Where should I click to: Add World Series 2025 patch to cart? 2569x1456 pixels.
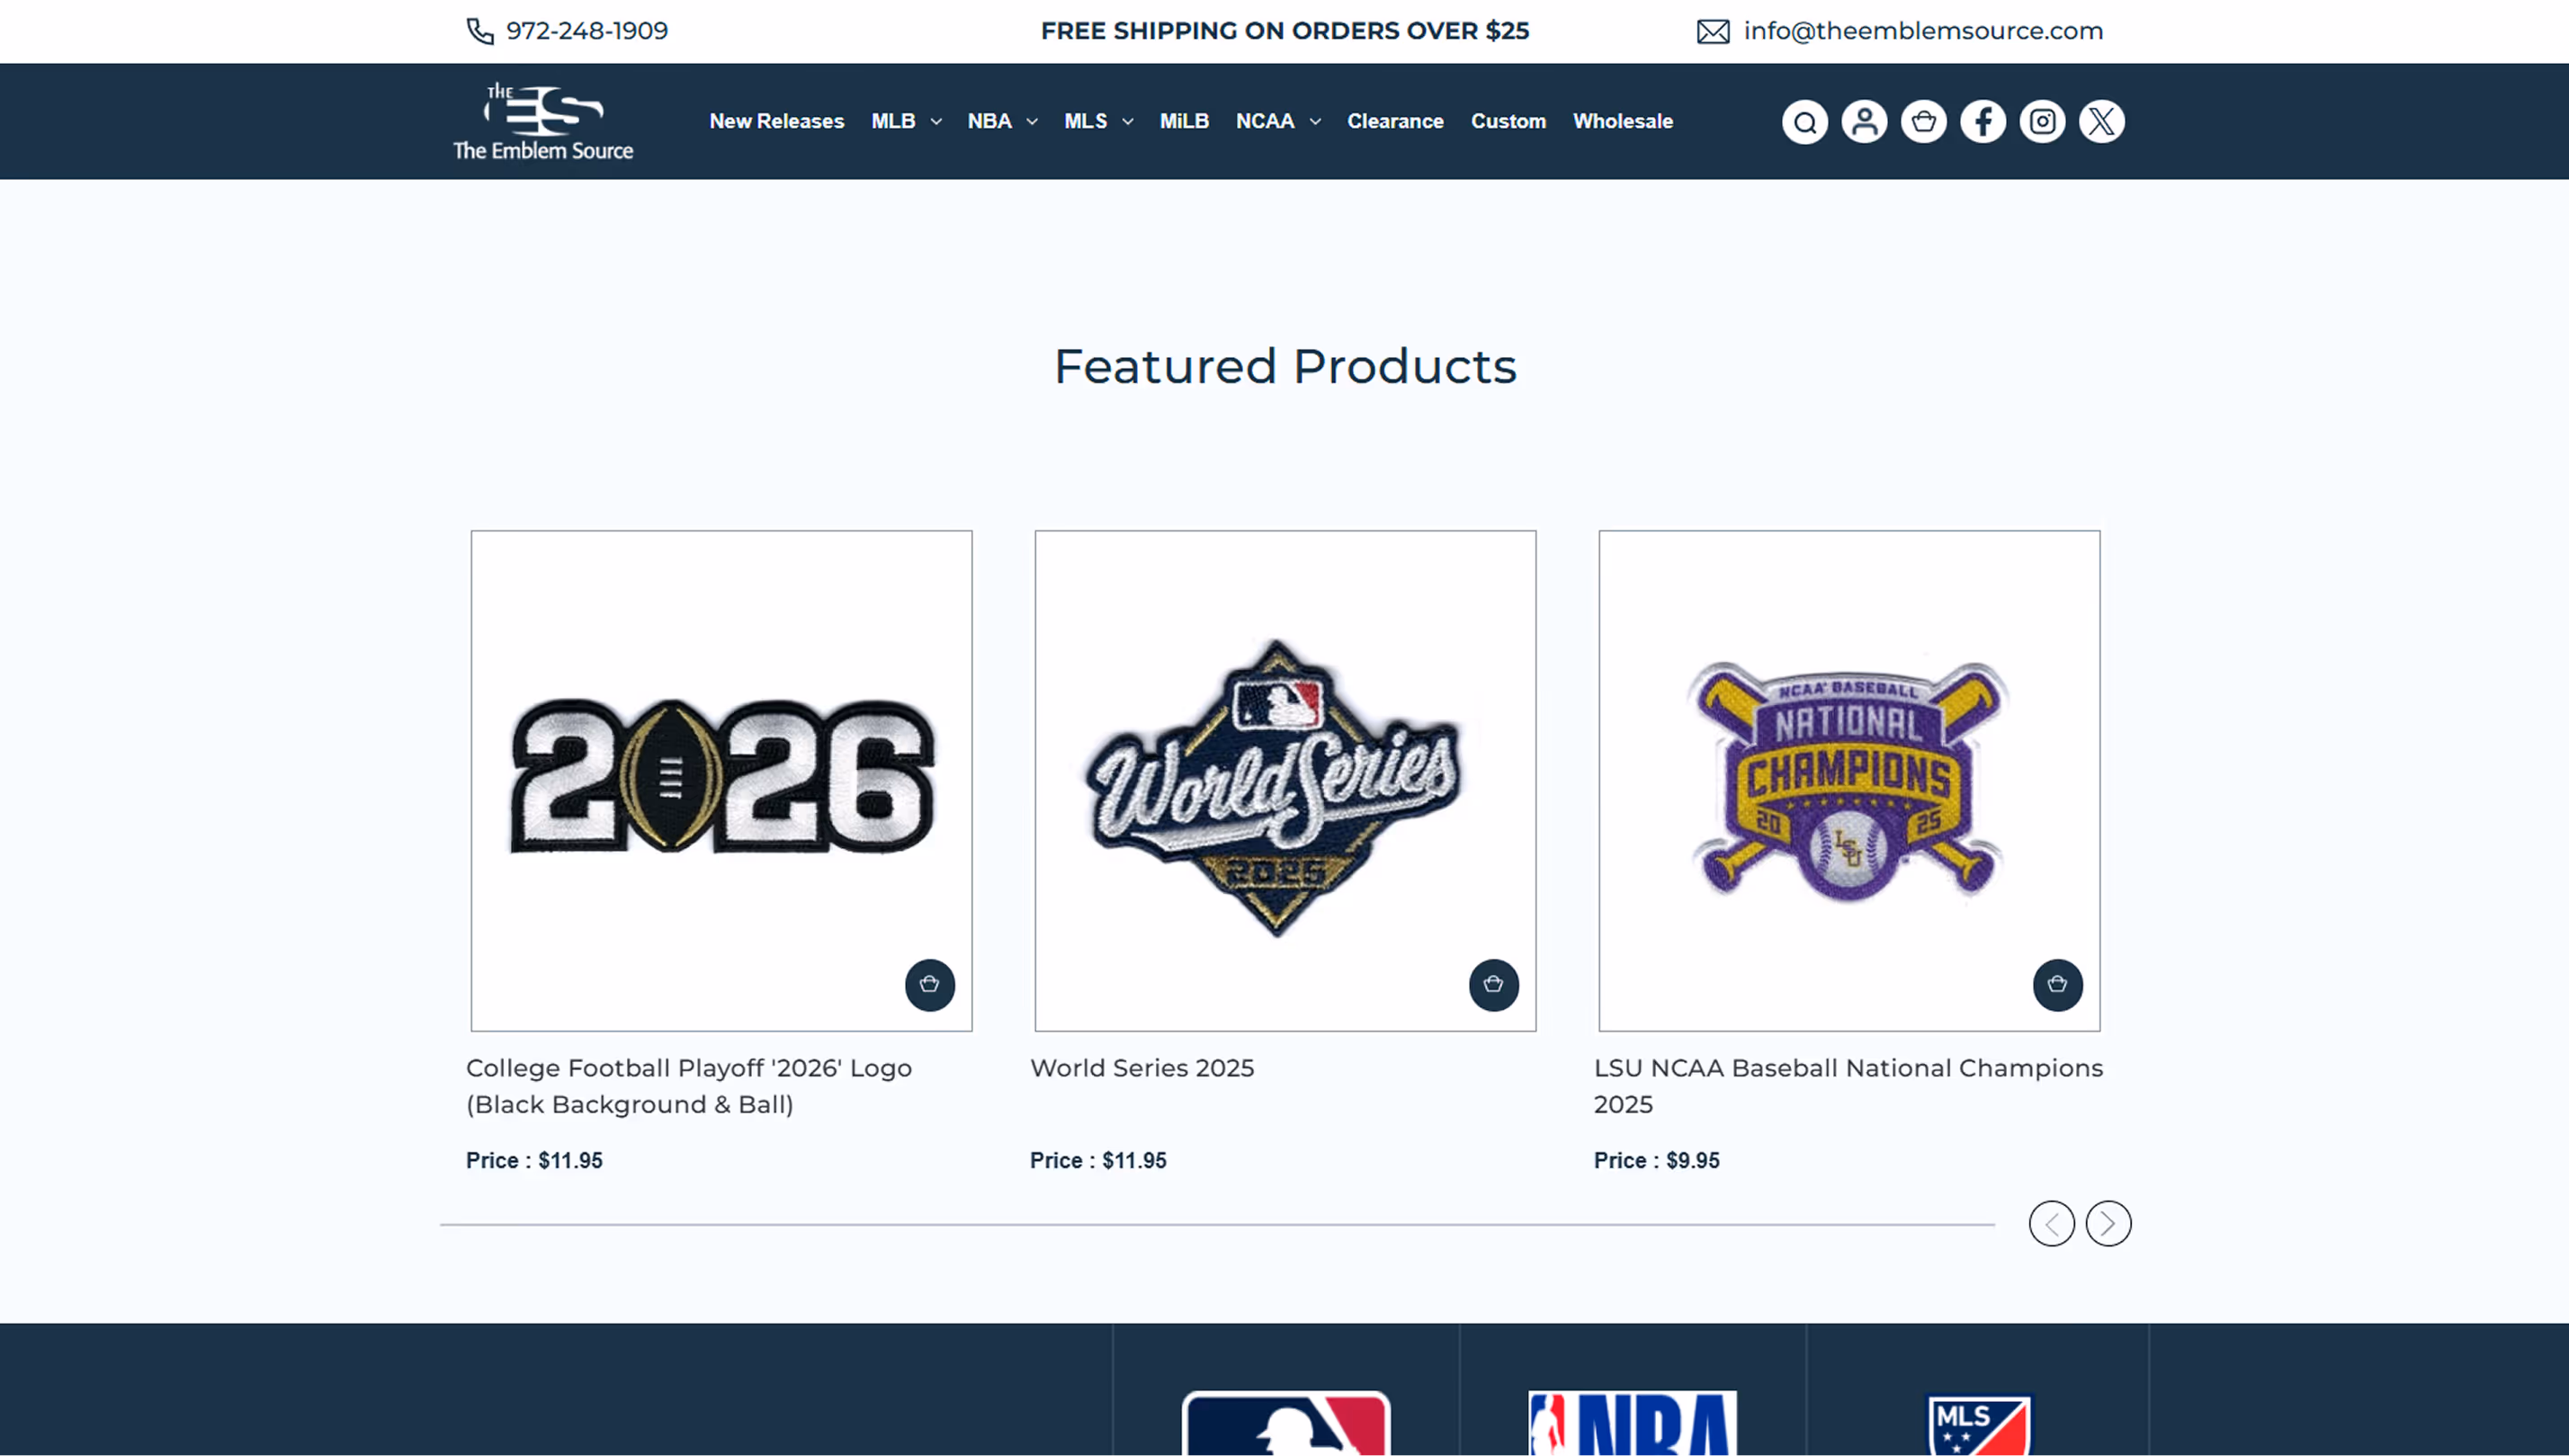1494,985
